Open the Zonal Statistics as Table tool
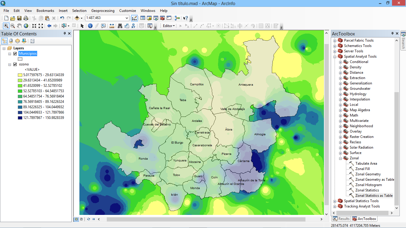406x228 pixels. tap(374, 196)
